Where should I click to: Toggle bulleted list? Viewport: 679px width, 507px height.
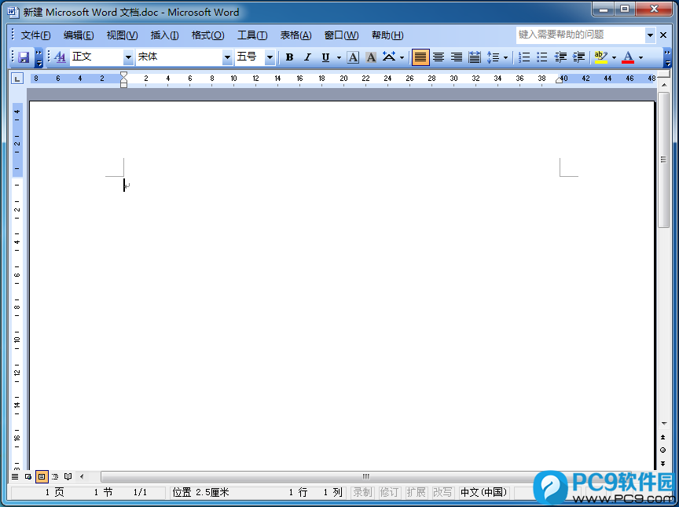coord(542,57)
